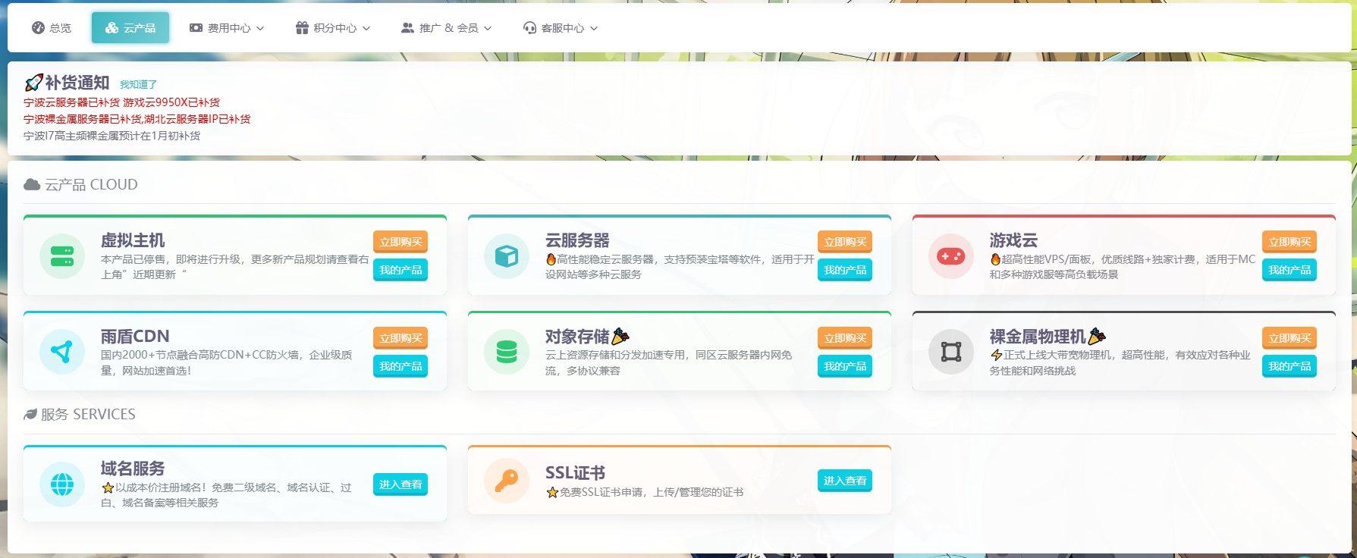Click 立即购买 for 云服务器
1357x558 pixels.
[845, 242]
